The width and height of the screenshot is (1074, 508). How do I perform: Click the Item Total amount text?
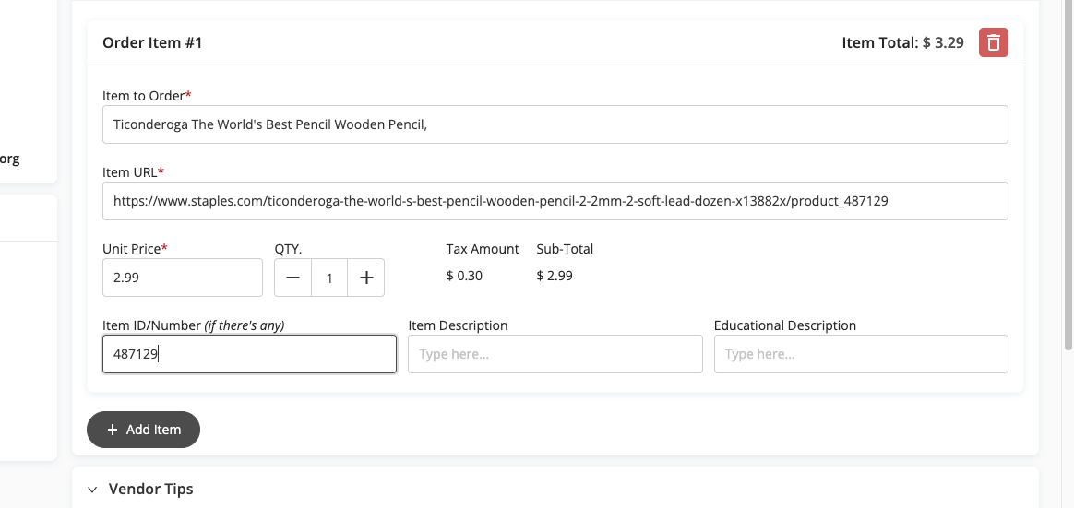point(942,42)
